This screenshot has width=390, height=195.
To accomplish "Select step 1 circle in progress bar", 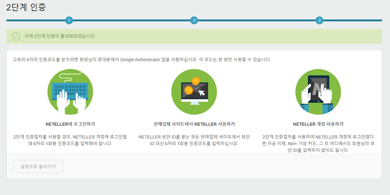I will (x=69, y=21).
